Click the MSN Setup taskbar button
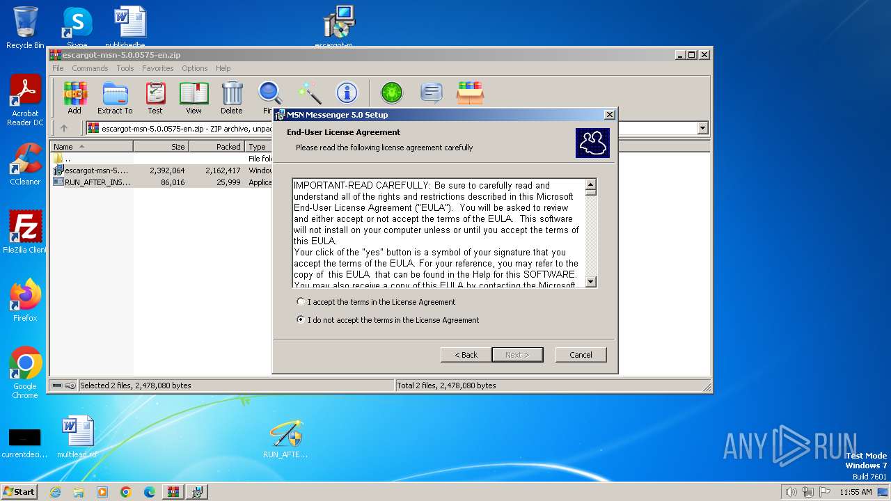The height and width of the screenshot is (501, 891). (x=197, y=492)
